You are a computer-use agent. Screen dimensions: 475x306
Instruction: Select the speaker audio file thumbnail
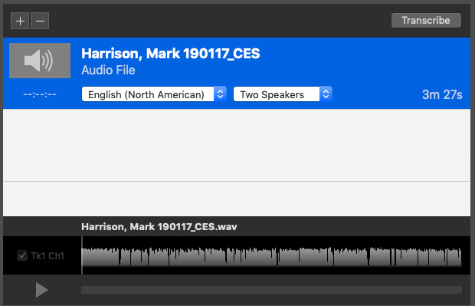[40, 61]
